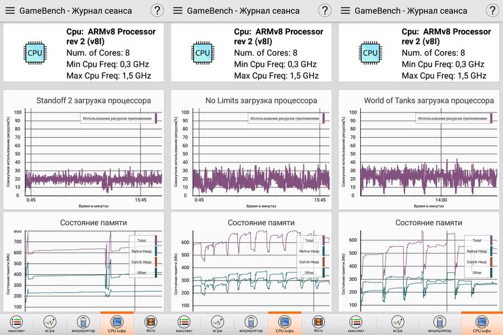The width and height of the screenshot is (503, 335).
Task: Open аккумулятор tab in World of Tanks panel
Action: coord(439,324)
